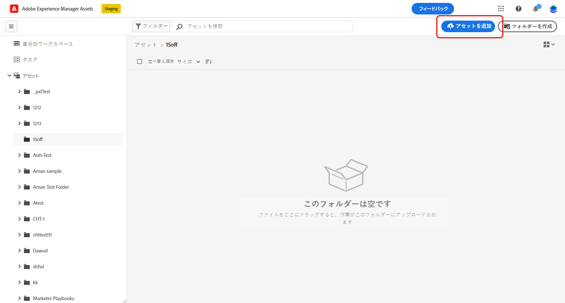
Task: Open the apps grid switcher icon
Action: (501, 9)
